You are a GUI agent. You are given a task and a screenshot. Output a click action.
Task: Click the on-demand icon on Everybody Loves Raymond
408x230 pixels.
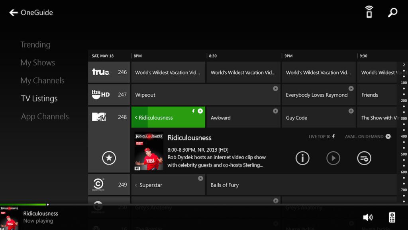tap(351, 89)
